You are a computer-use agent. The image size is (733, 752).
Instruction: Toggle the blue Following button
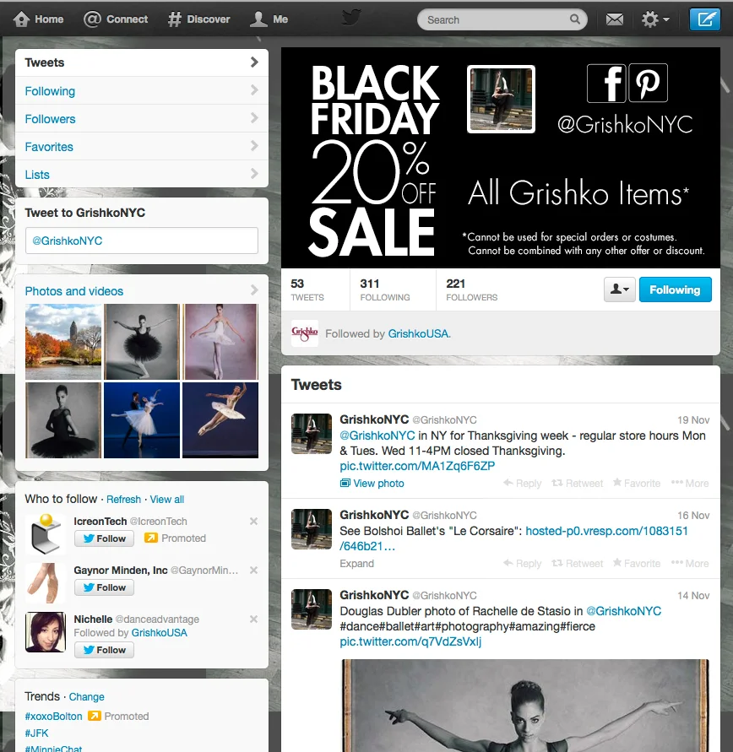(x=675, y=289)
